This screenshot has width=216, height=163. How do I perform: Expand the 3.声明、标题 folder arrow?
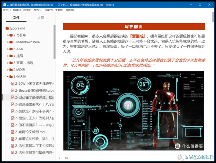pyautogui.click(x=8, y=63)
